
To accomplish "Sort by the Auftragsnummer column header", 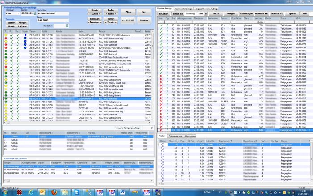I will point(185,18).
